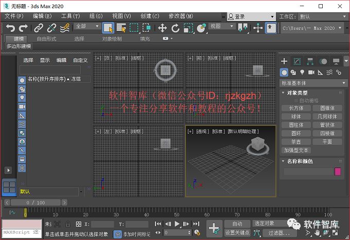Switch to 自由形式 ribbon tab
This screenshot has height=240, width=350.
tap(46, 39)
